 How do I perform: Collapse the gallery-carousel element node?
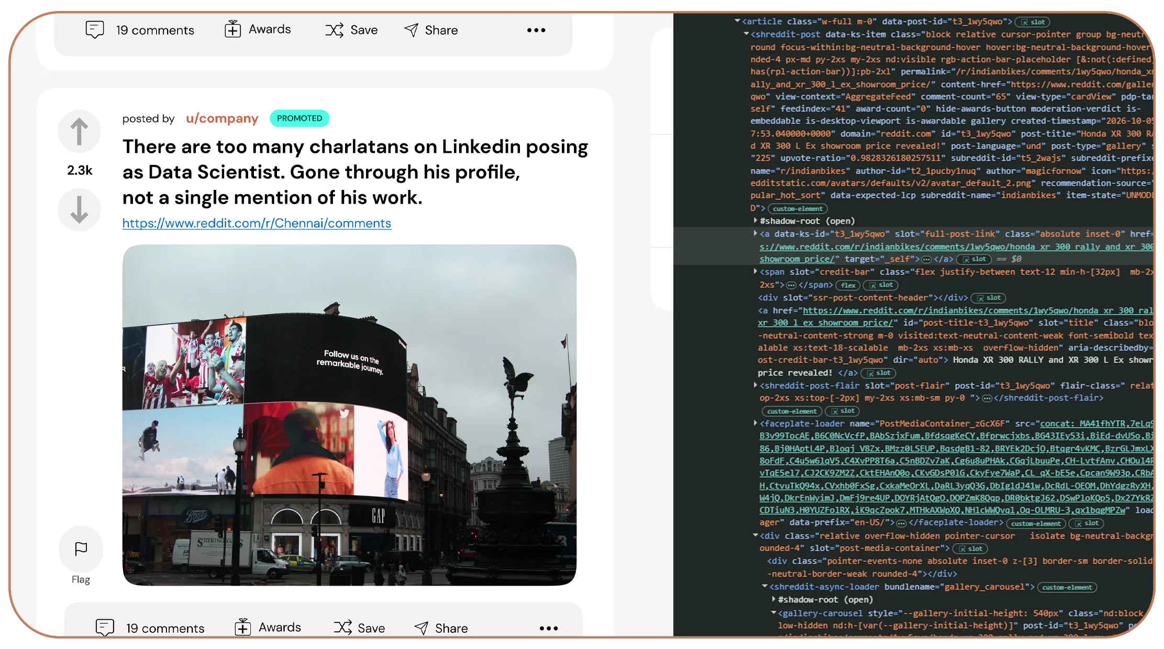click(x=773, y=613)
